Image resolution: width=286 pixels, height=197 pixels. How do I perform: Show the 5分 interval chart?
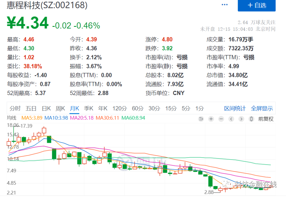point(186,108)
